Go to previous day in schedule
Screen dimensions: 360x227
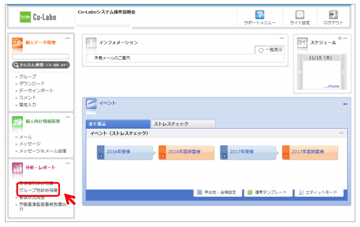[299, 72]
